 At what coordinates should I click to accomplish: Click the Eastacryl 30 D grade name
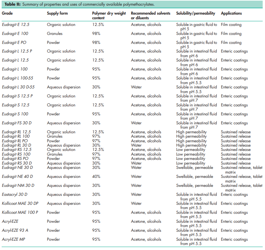click(x=15, y=194)
